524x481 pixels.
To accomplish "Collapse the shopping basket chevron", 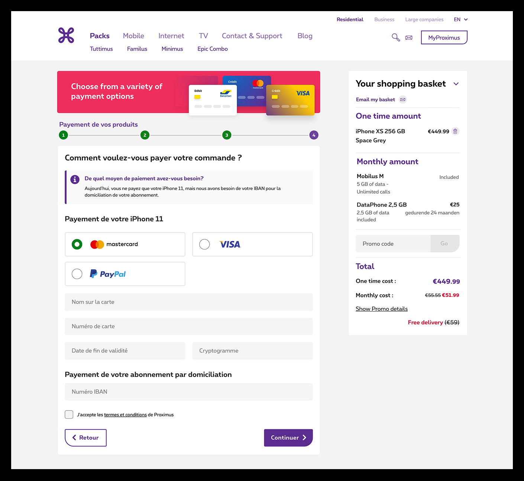I will [x=456, y=84].
